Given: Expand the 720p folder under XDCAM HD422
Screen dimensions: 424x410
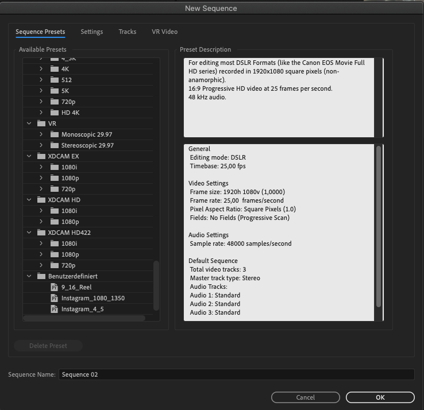Looking at the screenshot, I should 41,265.
